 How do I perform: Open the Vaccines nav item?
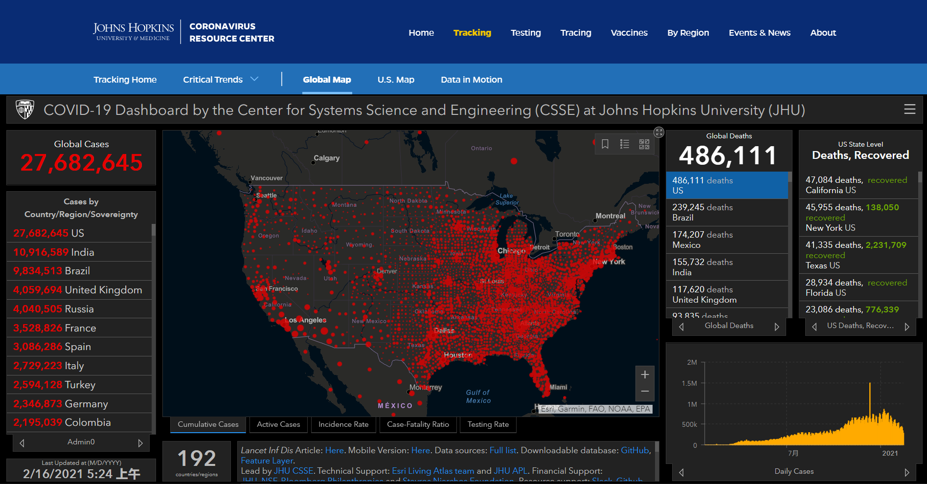click(x=629, y=33)
